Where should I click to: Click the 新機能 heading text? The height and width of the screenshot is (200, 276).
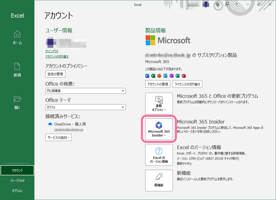click(184, 173)
